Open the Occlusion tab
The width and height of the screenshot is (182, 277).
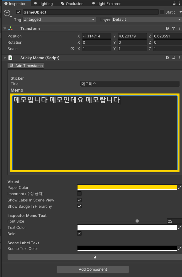(x=72, y=3)
